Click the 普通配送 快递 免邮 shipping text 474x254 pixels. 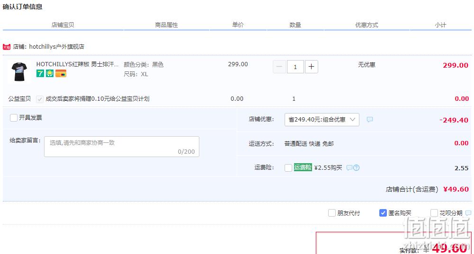pyautogui.click(x=309, y=143)
